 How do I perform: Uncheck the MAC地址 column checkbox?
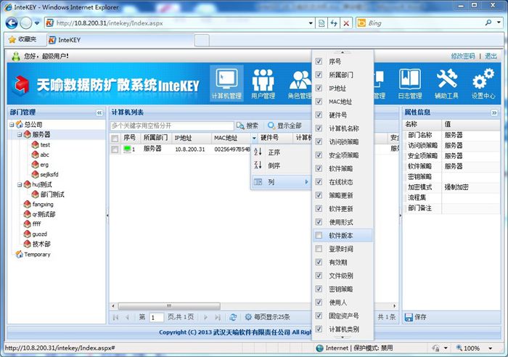[319, 102]
